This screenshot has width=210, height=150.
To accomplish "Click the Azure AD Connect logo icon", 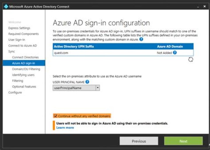I will [6, 6].
